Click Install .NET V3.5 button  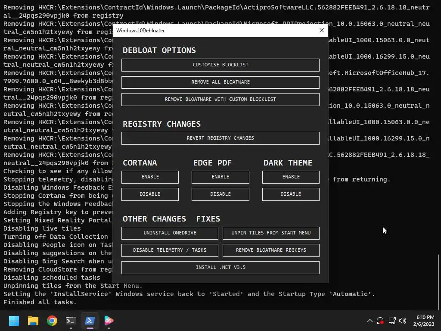pyautogui.click(x=220, y=268)
